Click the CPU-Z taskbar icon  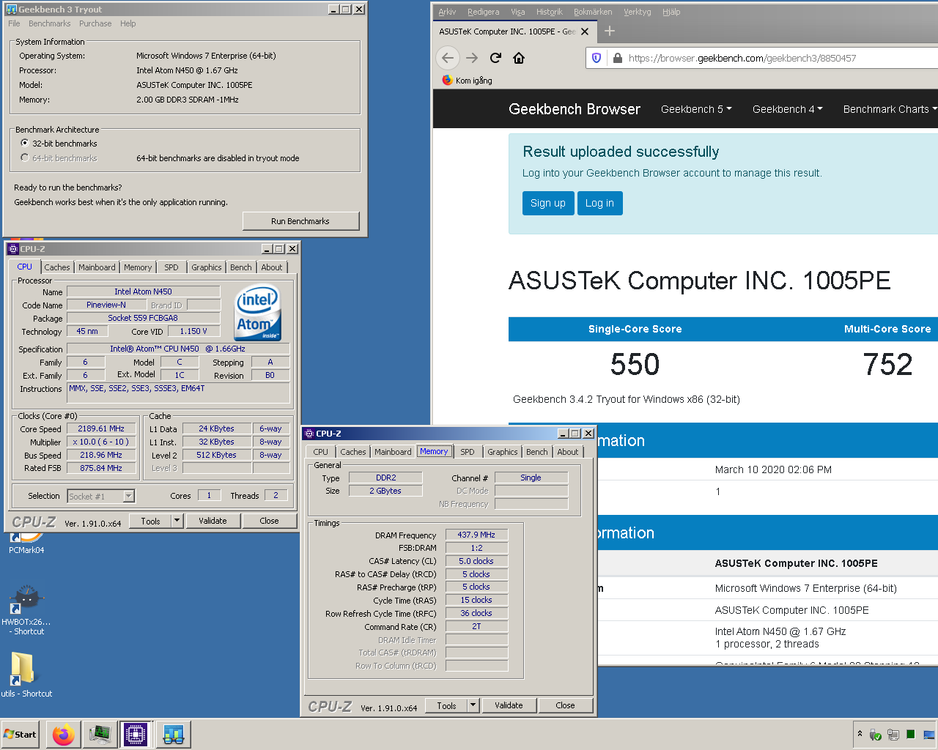(x=136, y=734)
